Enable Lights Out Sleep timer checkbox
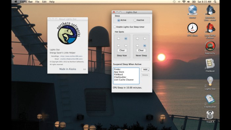Viewport: 231px width, 130px height. point(115,27)
